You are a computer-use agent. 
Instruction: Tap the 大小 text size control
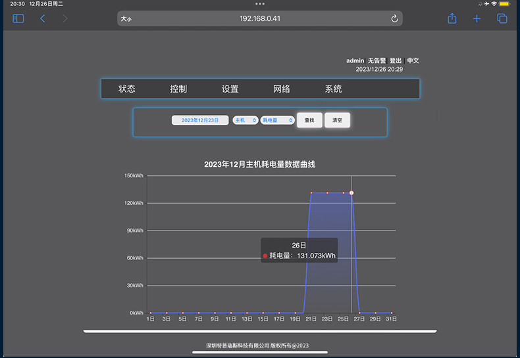pyautogui.click(x=126, y=19)
